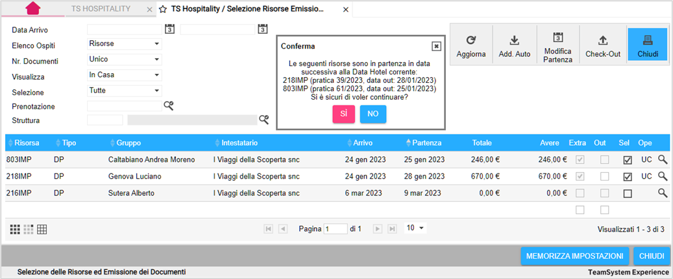Go to the next page
Image resolution: width=673 pixels, height=279 pixels.
[377, 229]
